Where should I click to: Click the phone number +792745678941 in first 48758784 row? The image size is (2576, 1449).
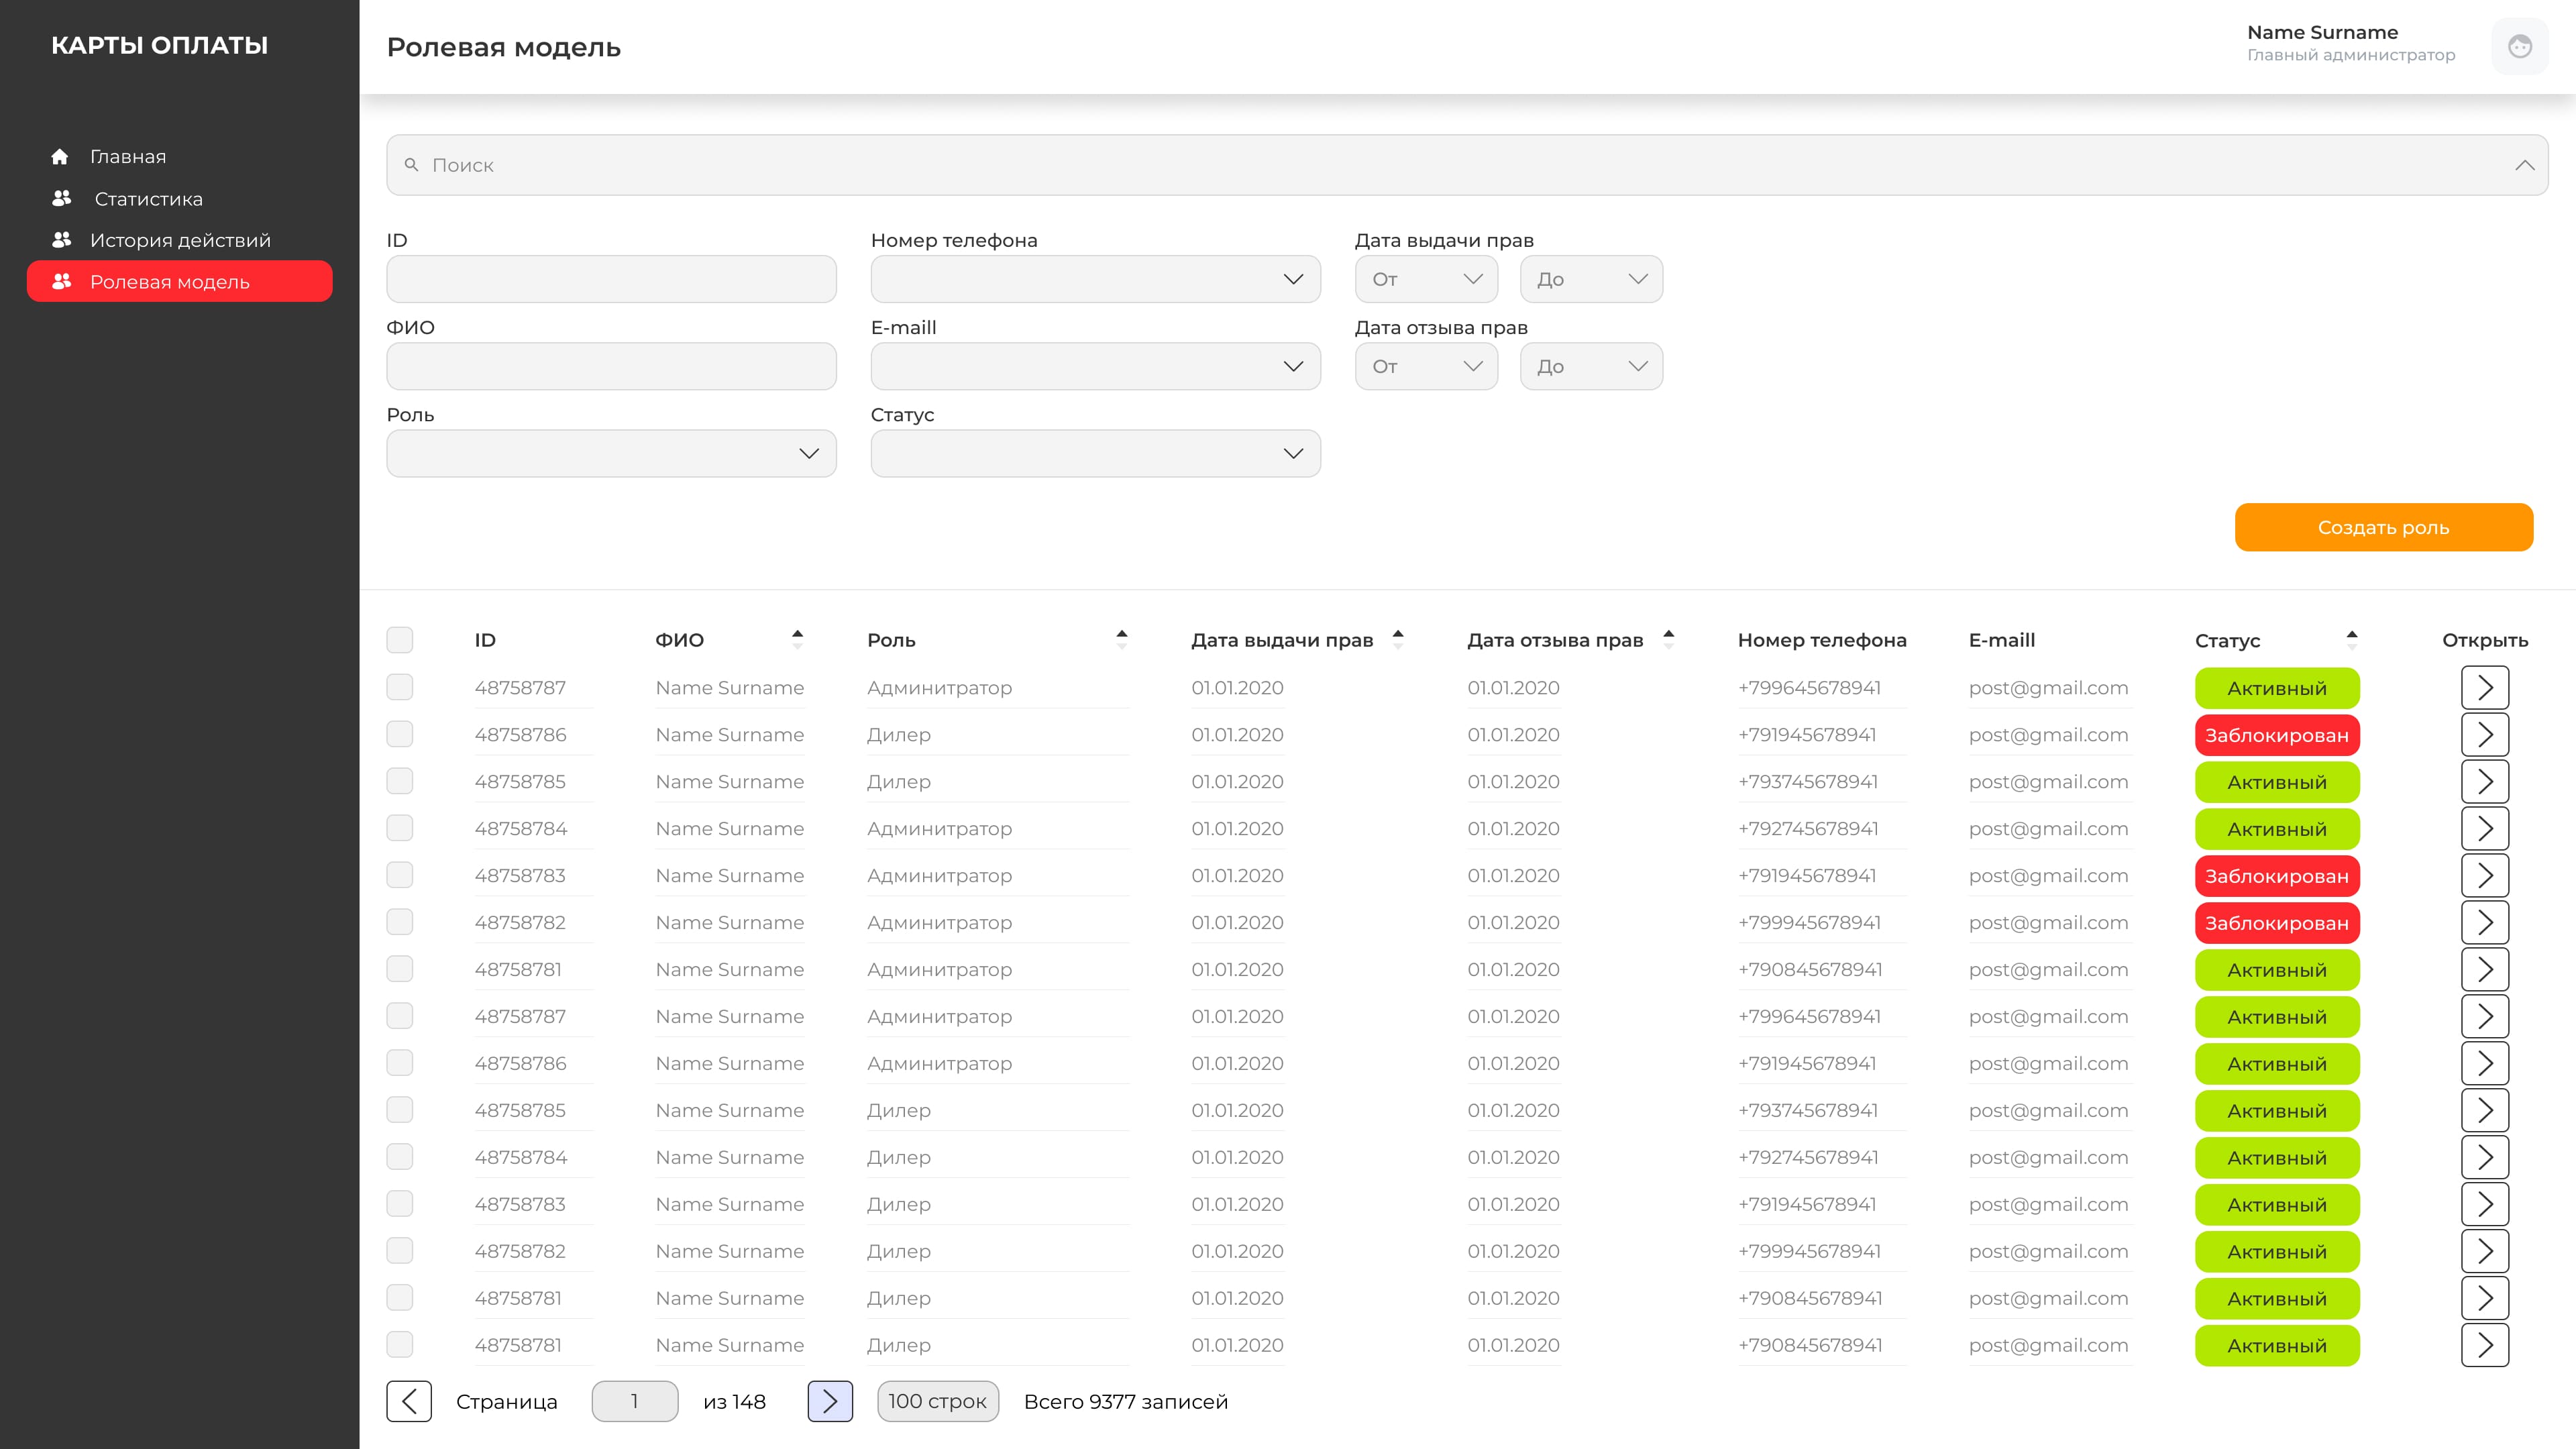1808,828
